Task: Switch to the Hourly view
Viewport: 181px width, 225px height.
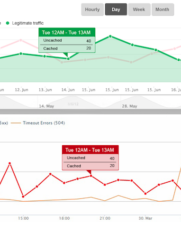Action: [92, 9]
